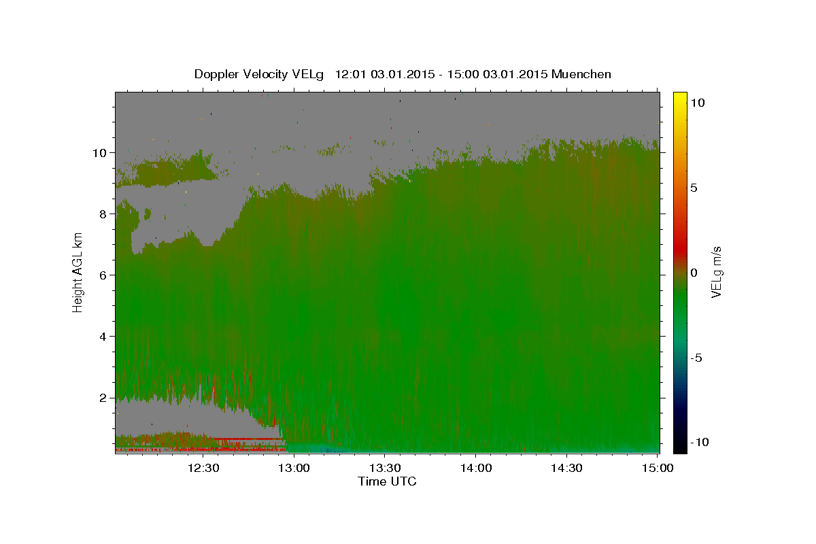Click the 'Height AGL km' axis label
The width and height of the screenshot is (816, 544).
pos(78,272)
